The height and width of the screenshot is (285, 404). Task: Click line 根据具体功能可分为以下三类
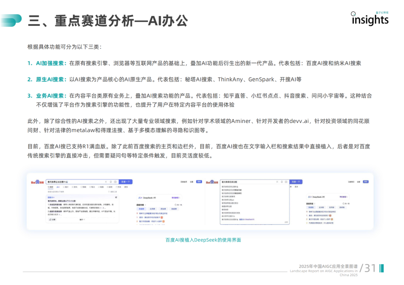pos(65,47)
